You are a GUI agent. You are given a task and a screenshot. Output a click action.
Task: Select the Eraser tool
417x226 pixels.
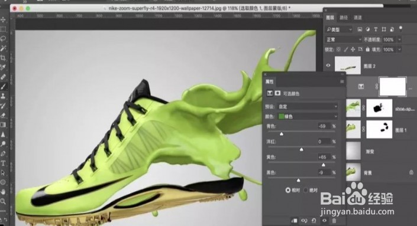pos(3,116)
